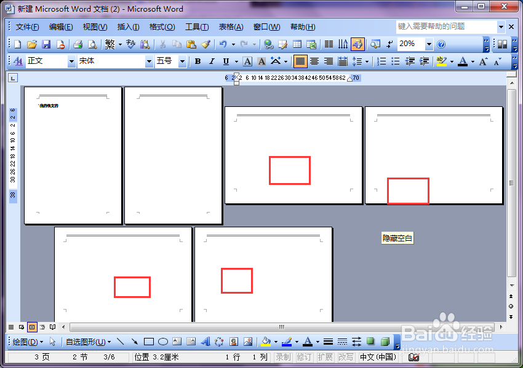523x368 pixels.
Task: Select the Rectangle drawing tool
Action: coord(149,342)
